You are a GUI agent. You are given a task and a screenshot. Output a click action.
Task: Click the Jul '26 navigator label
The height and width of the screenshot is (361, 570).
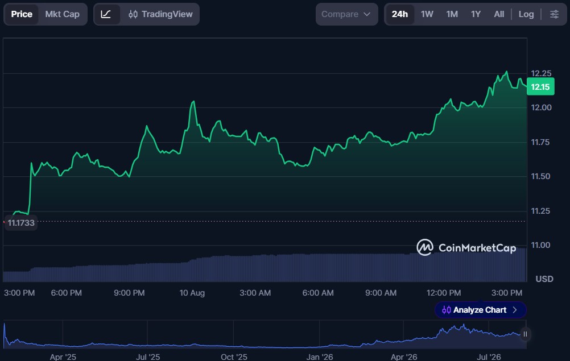coord(489,357)
